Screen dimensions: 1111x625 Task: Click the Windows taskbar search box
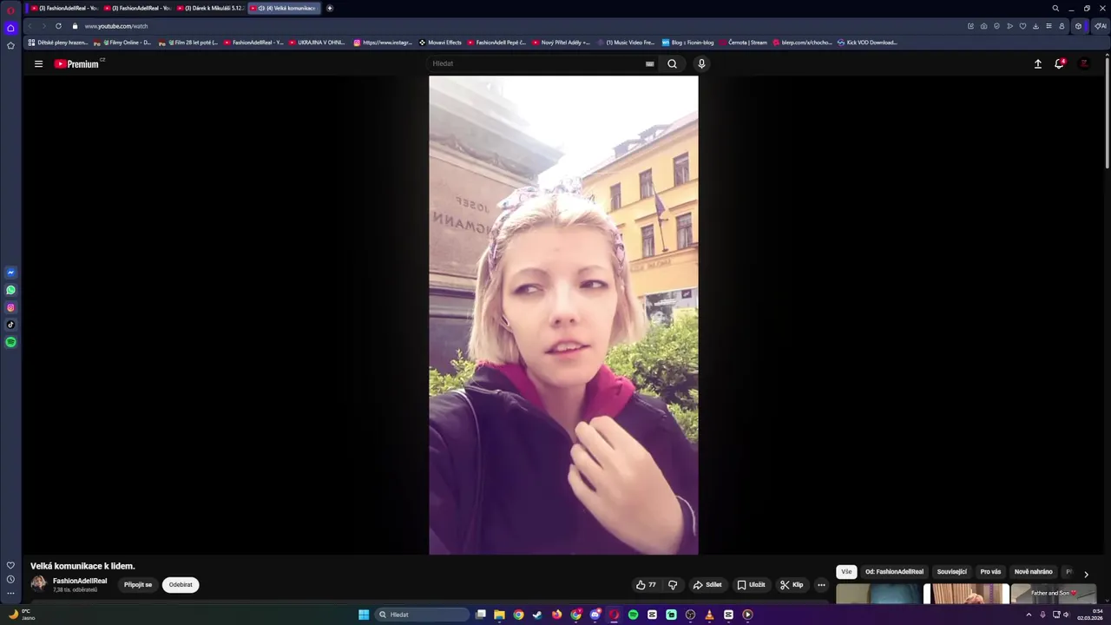point(423,615)
